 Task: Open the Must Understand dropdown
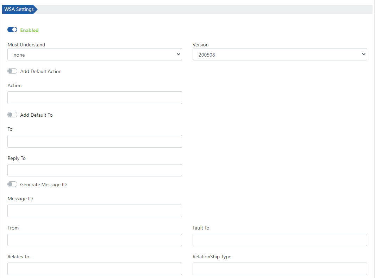click(94, 54)
